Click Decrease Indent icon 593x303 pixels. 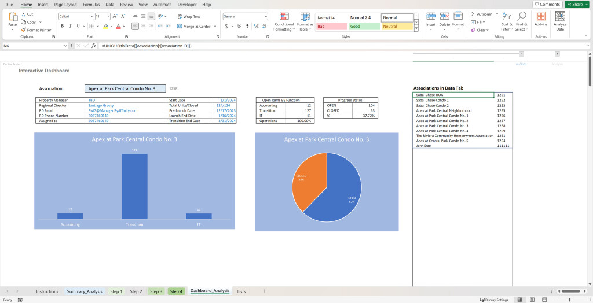tap(160, 26)
